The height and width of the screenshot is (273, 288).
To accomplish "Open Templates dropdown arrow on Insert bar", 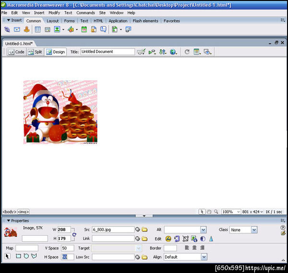I will pos(120,29).
